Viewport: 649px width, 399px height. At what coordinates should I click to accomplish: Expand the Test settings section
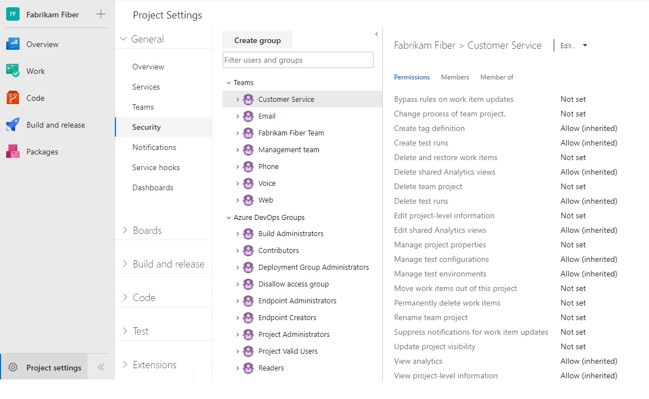(x=124, y=331)
